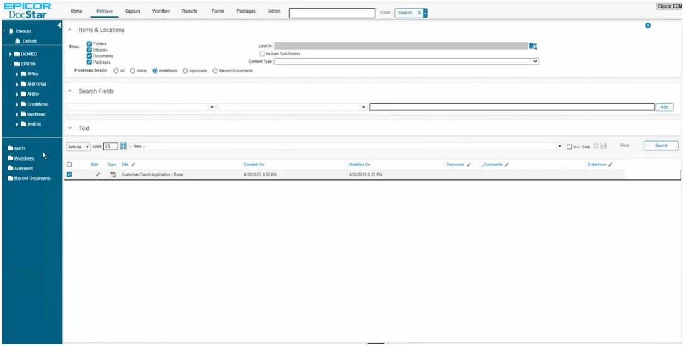Image resolution: width=684 pixels, height=346 pixels.
Task: Click the edit pencil for Customer Credit Application
Action: pos(97,175)
